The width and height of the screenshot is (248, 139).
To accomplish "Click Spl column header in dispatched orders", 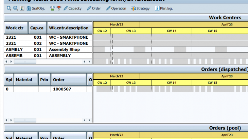I will click(x=9, y=80).
